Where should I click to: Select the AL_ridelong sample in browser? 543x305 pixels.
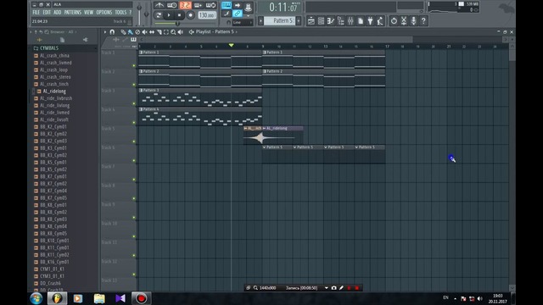(54, 91)
